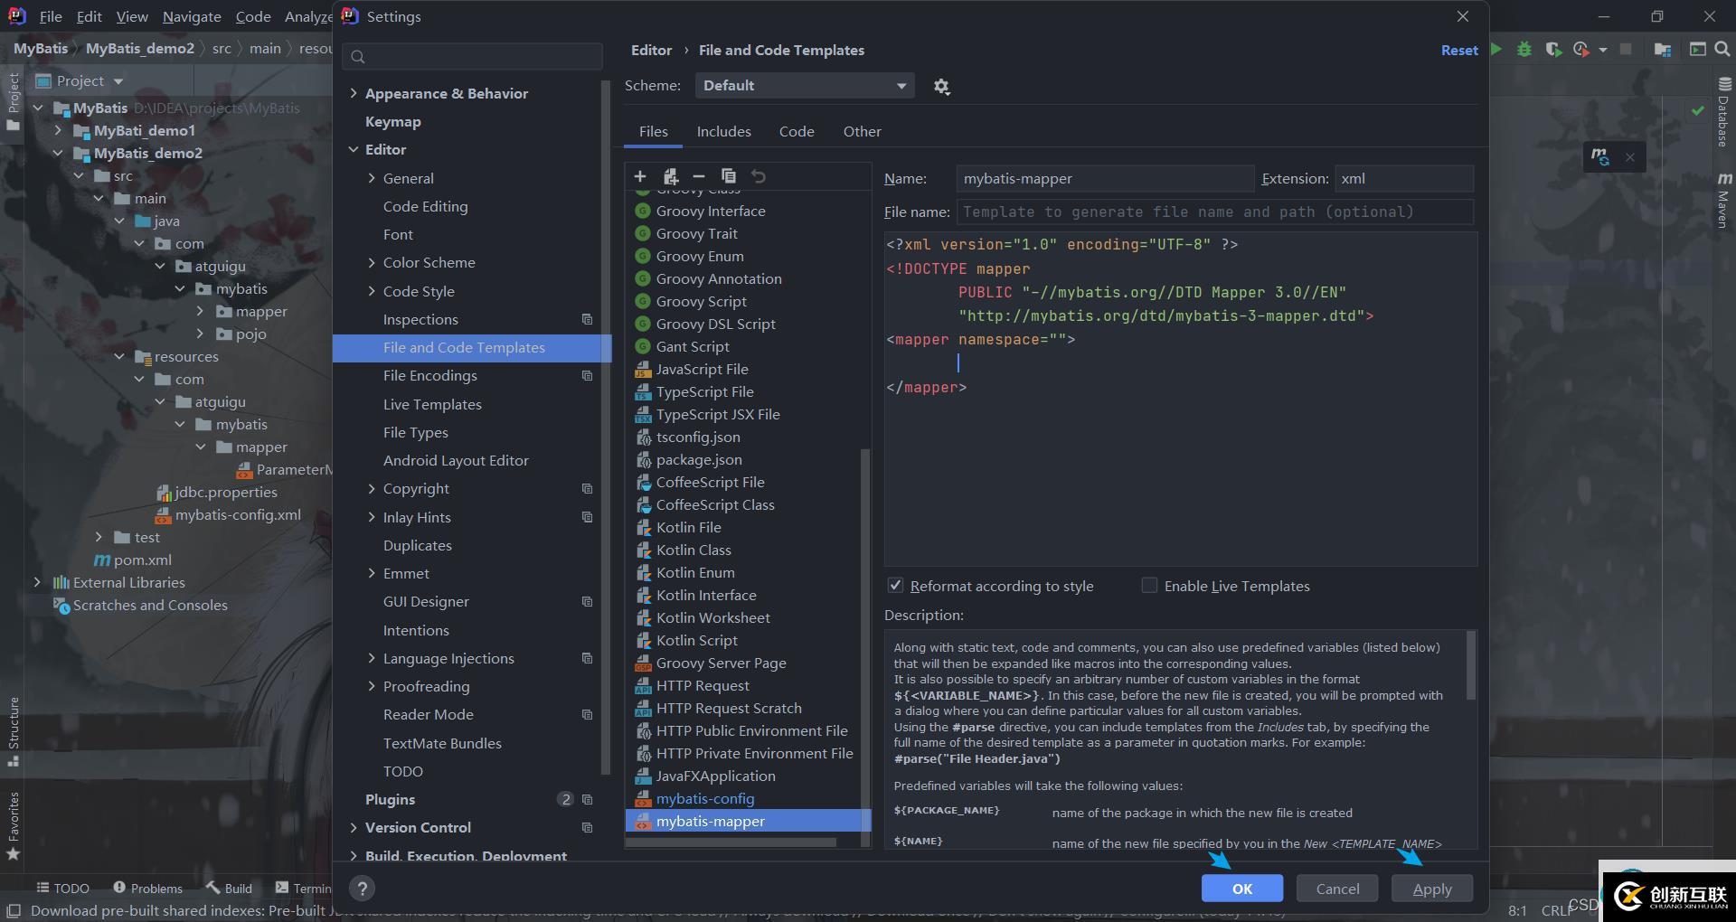Expand the Language Injections node

(372, 658)
